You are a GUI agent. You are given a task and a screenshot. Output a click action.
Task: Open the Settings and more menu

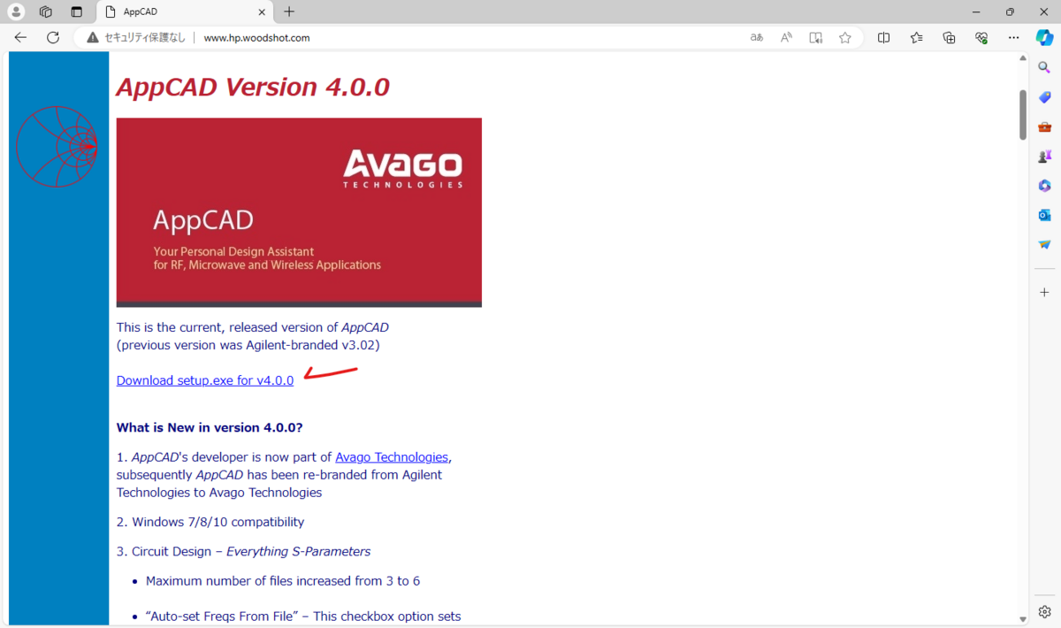pyautogui.click(x=1013, y=38)
